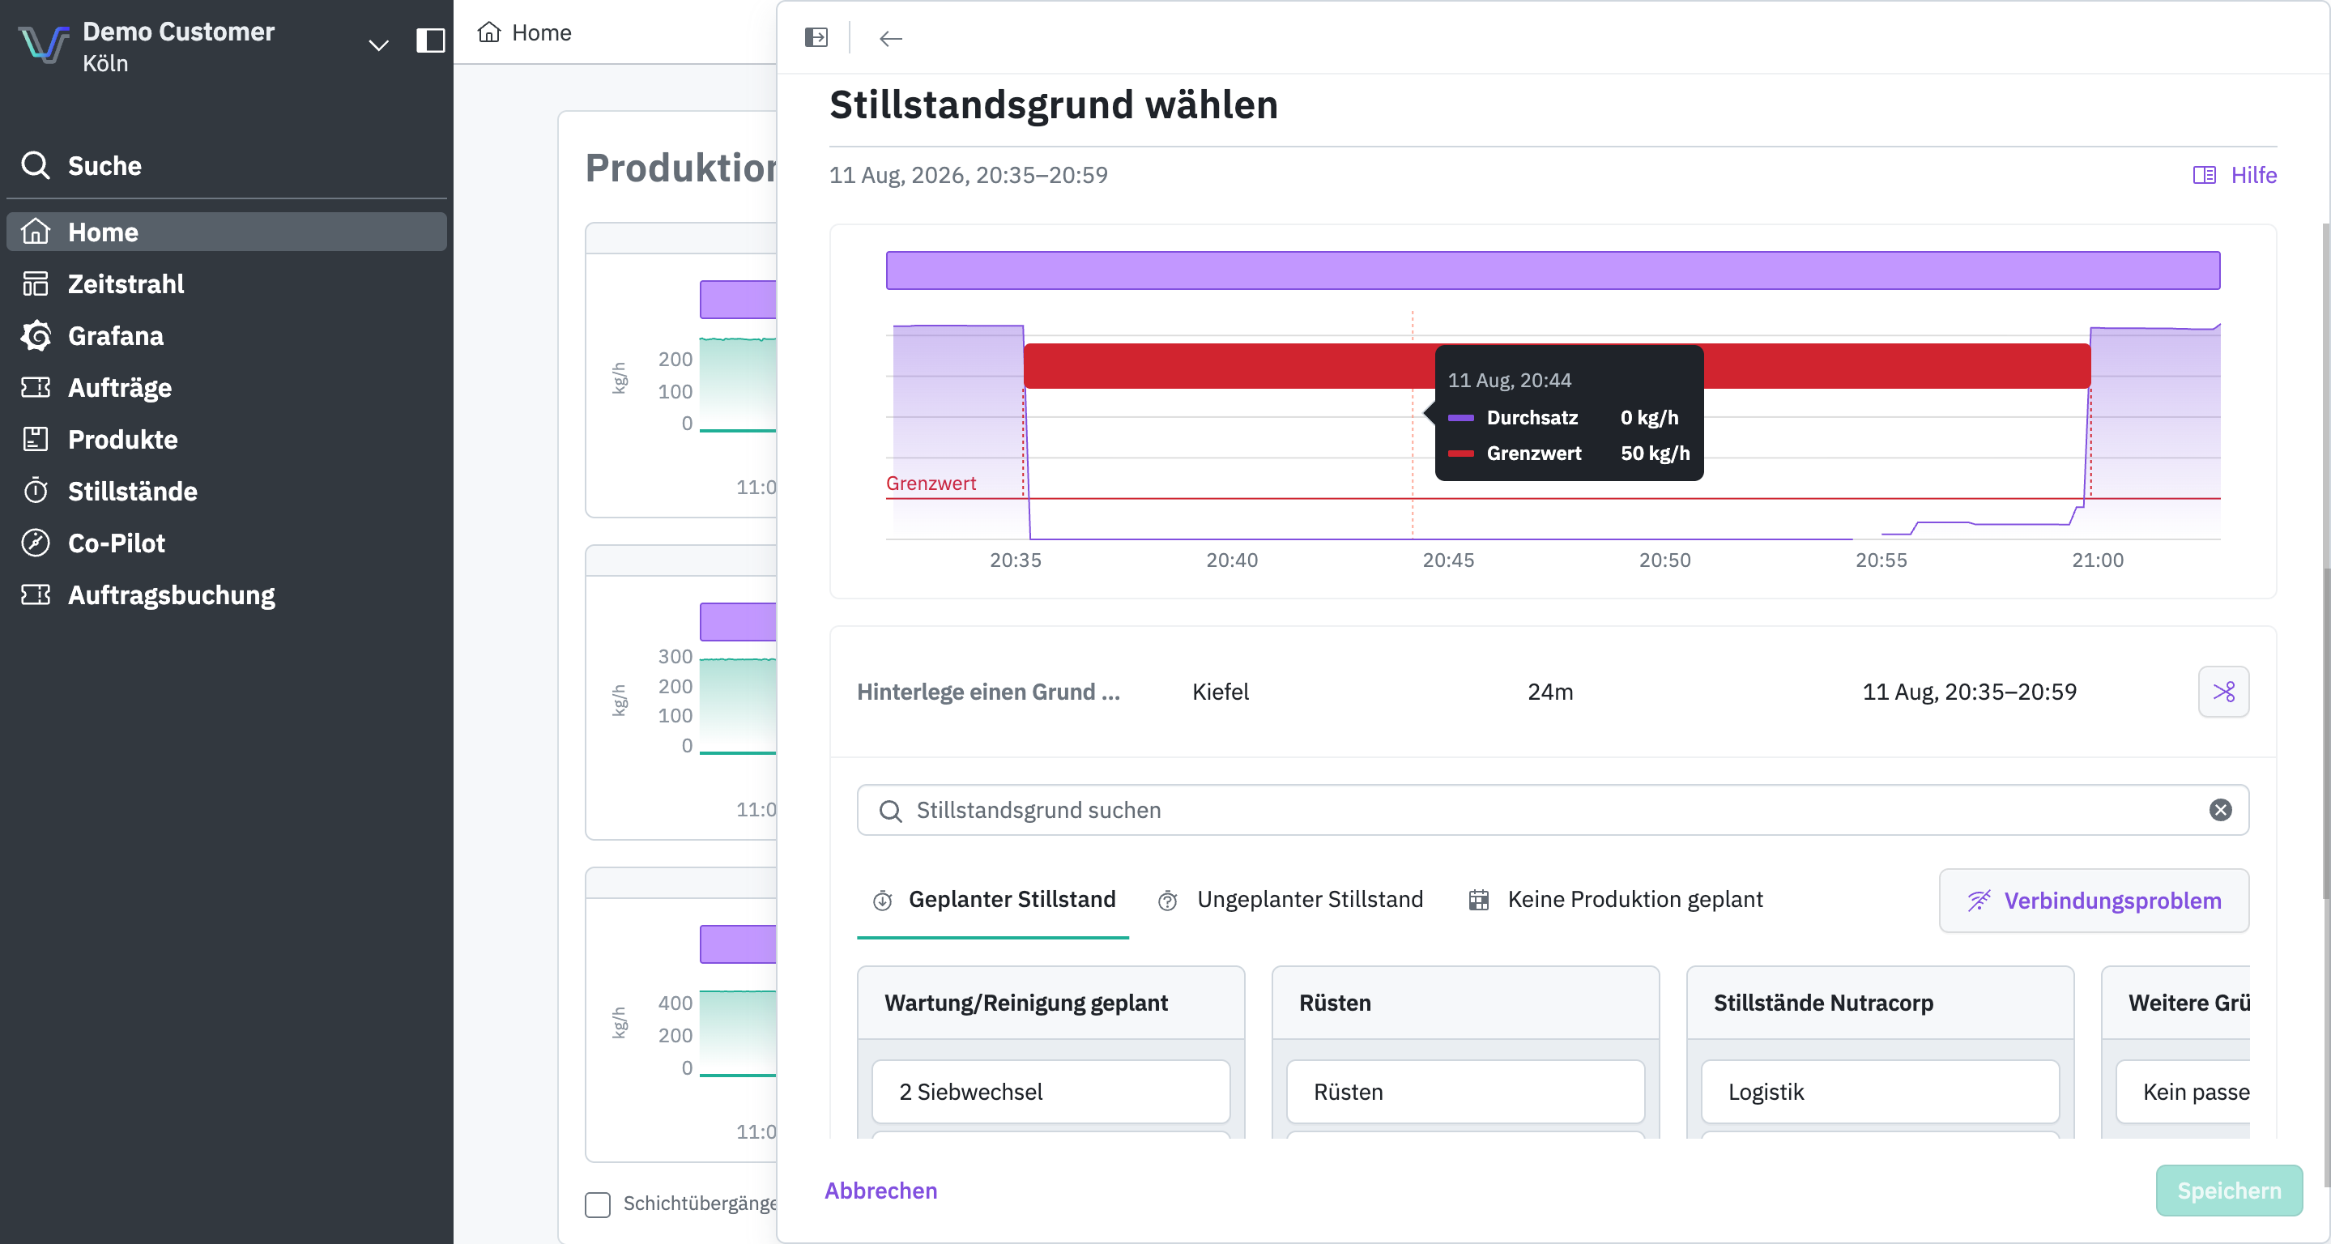Click the Produkte sidebar icon
This screenshot has height=1244, width=2331.
point(36,439)
